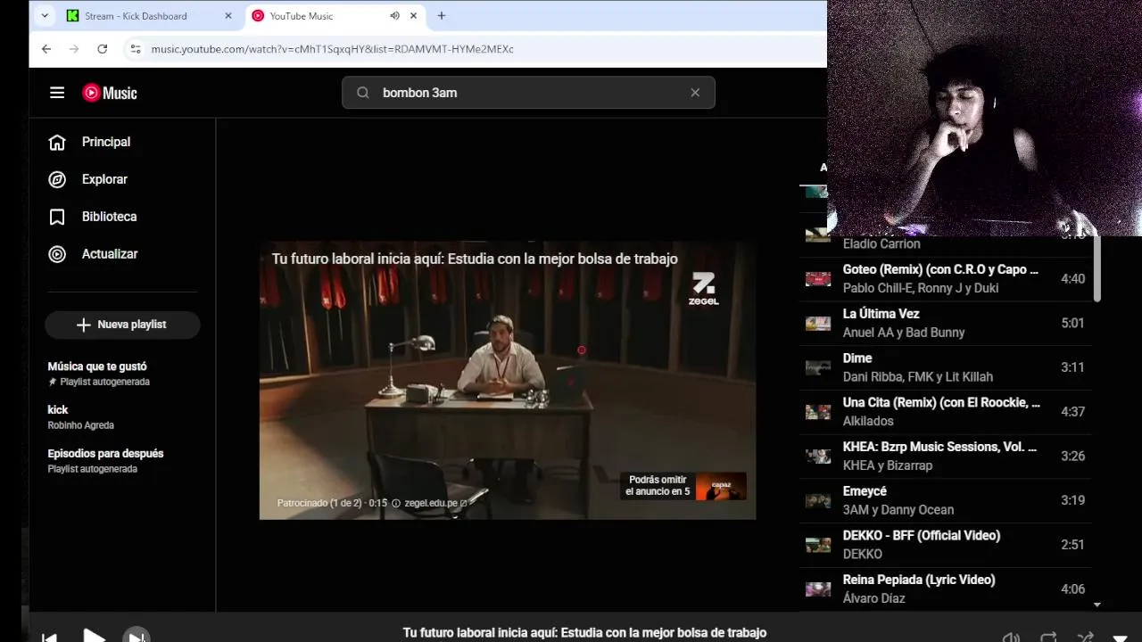Create a new playlist with Nueva playlist
The width and height of the screenshot is (1142, 642).
pyautogui.click(x=122, y=325)
